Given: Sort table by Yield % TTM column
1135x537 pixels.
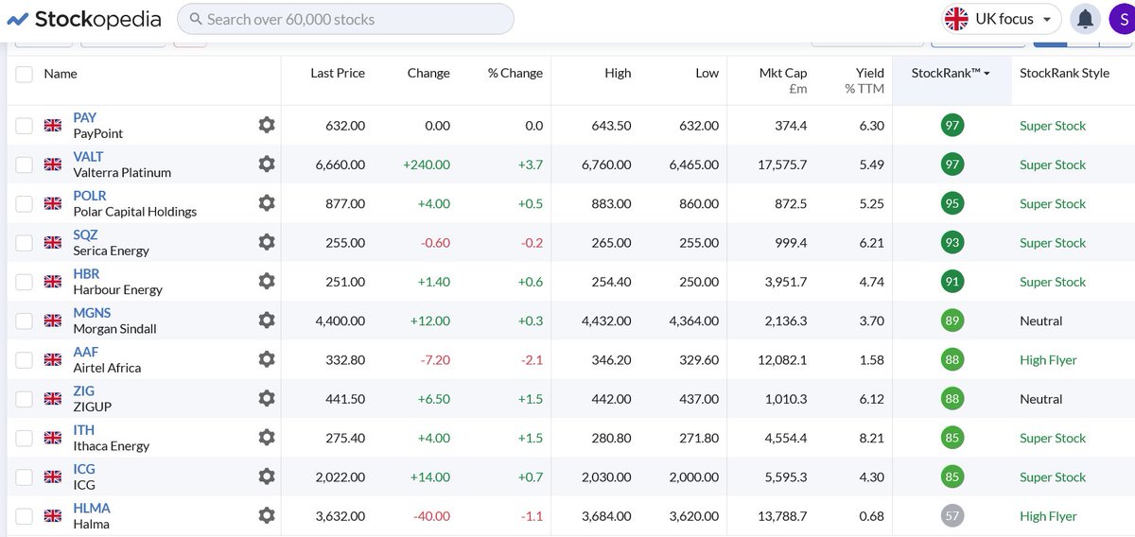Looking at the screenshot, I should coord(864,80).
